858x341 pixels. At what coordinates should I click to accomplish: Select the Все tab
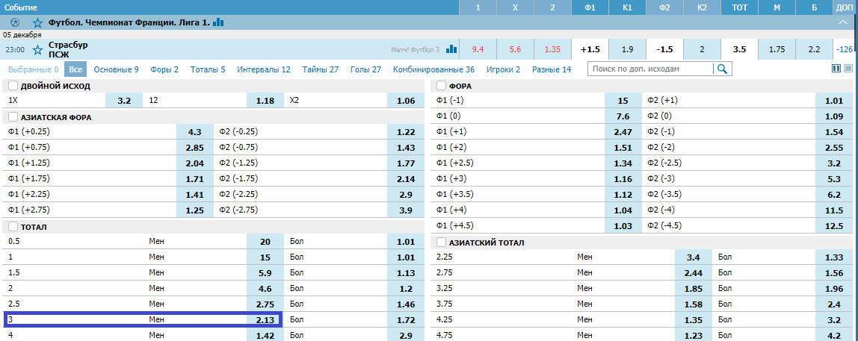[75, 69]
